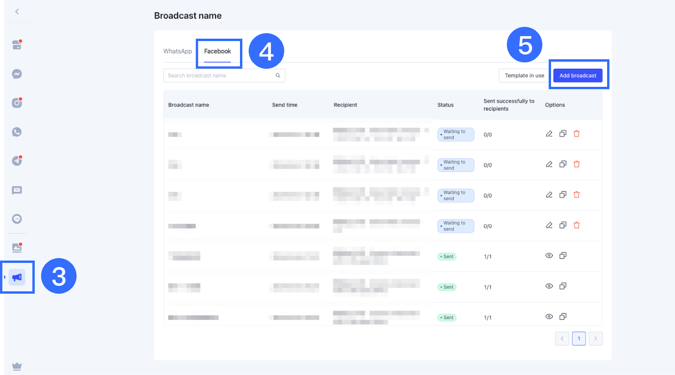
Task: Click the Send time column header
Action: coord(285,105)
